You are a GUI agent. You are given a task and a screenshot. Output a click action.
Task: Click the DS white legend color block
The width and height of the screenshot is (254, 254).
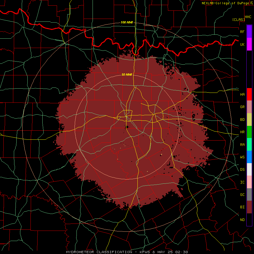tap(249, 169)
